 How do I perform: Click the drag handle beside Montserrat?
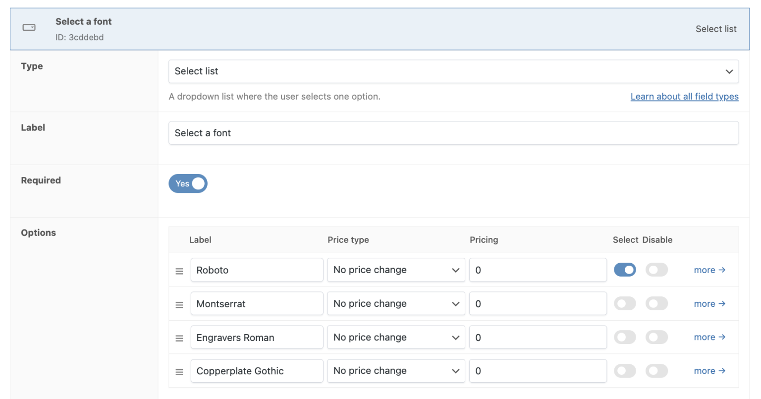tap(179, 305)
